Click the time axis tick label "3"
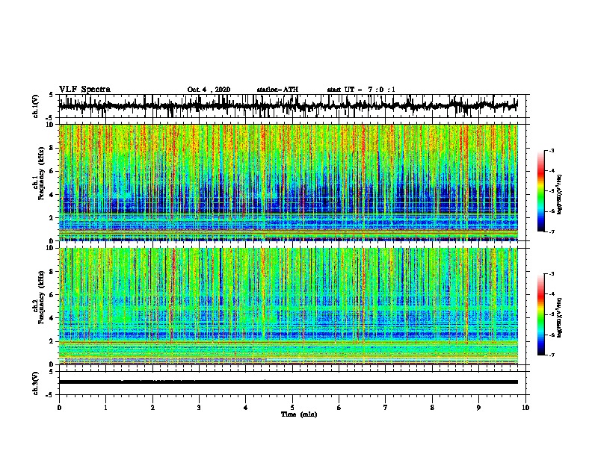Image resolution: width=592 pixels, height=457 pixels. coord(199,408)
